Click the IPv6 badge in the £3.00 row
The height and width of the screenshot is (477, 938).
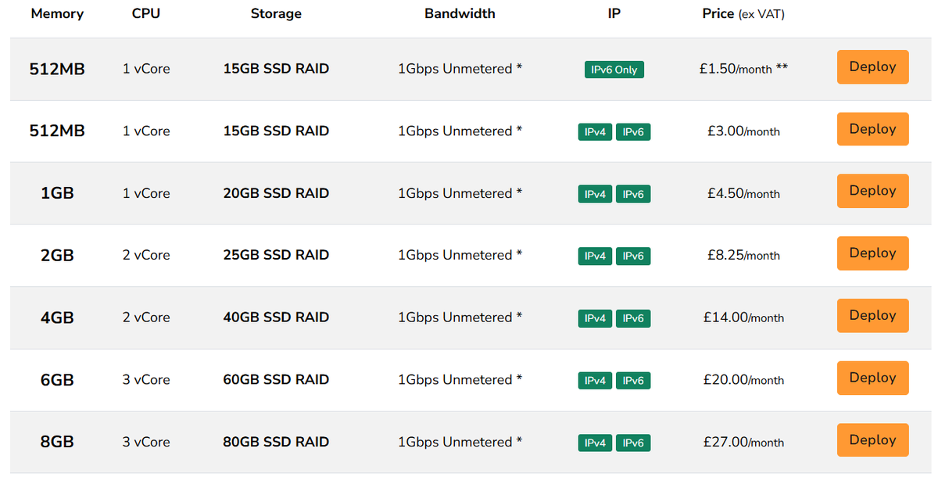point(633,132)
